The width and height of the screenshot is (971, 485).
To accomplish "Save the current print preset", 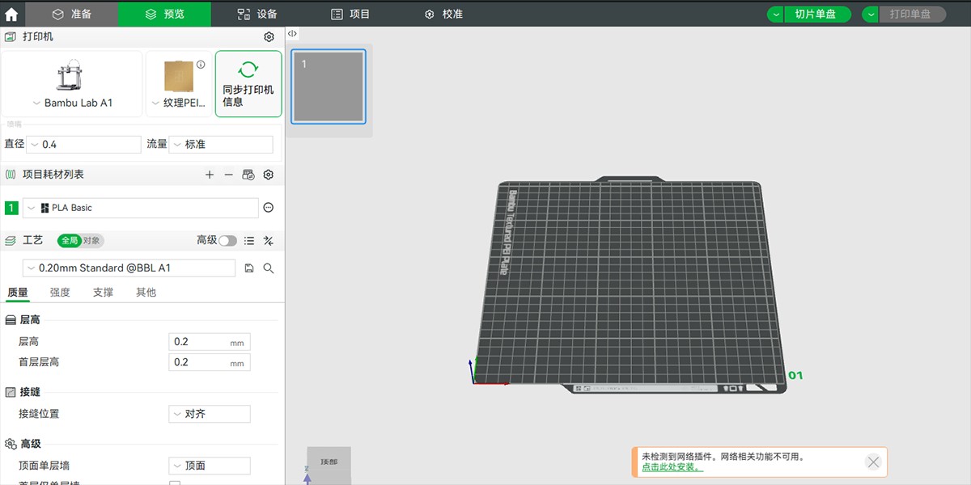I will click(248, 268).
